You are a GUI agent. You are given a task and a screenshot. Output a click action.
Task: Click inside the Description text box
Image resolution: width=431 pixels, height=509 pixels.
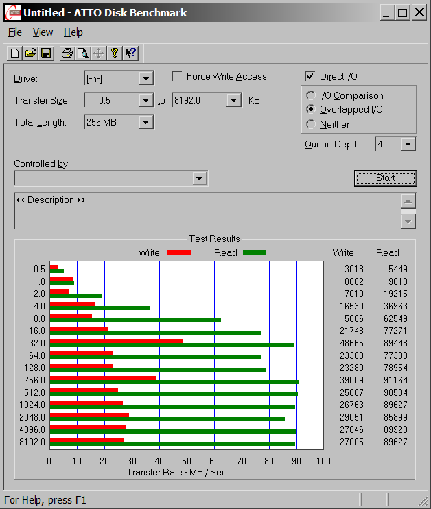coord(206,211)
